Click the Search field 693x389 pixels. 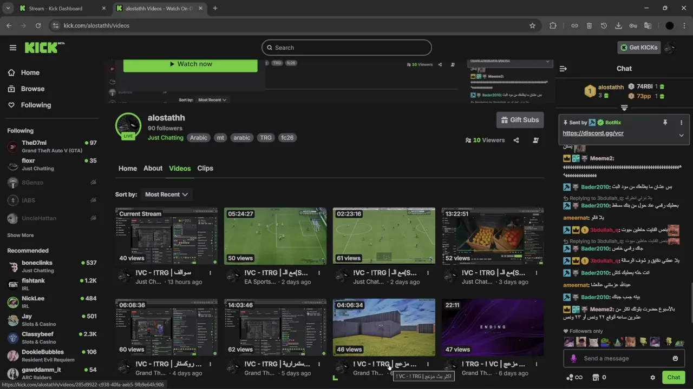346,48
